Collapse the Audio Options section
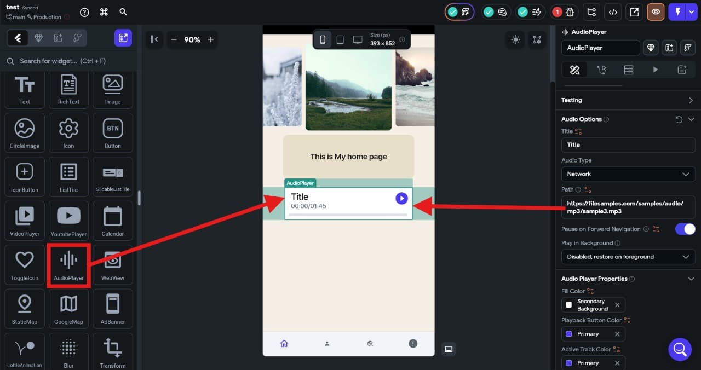Viewport: 701px width, 370px height. (x=691, y=119)
